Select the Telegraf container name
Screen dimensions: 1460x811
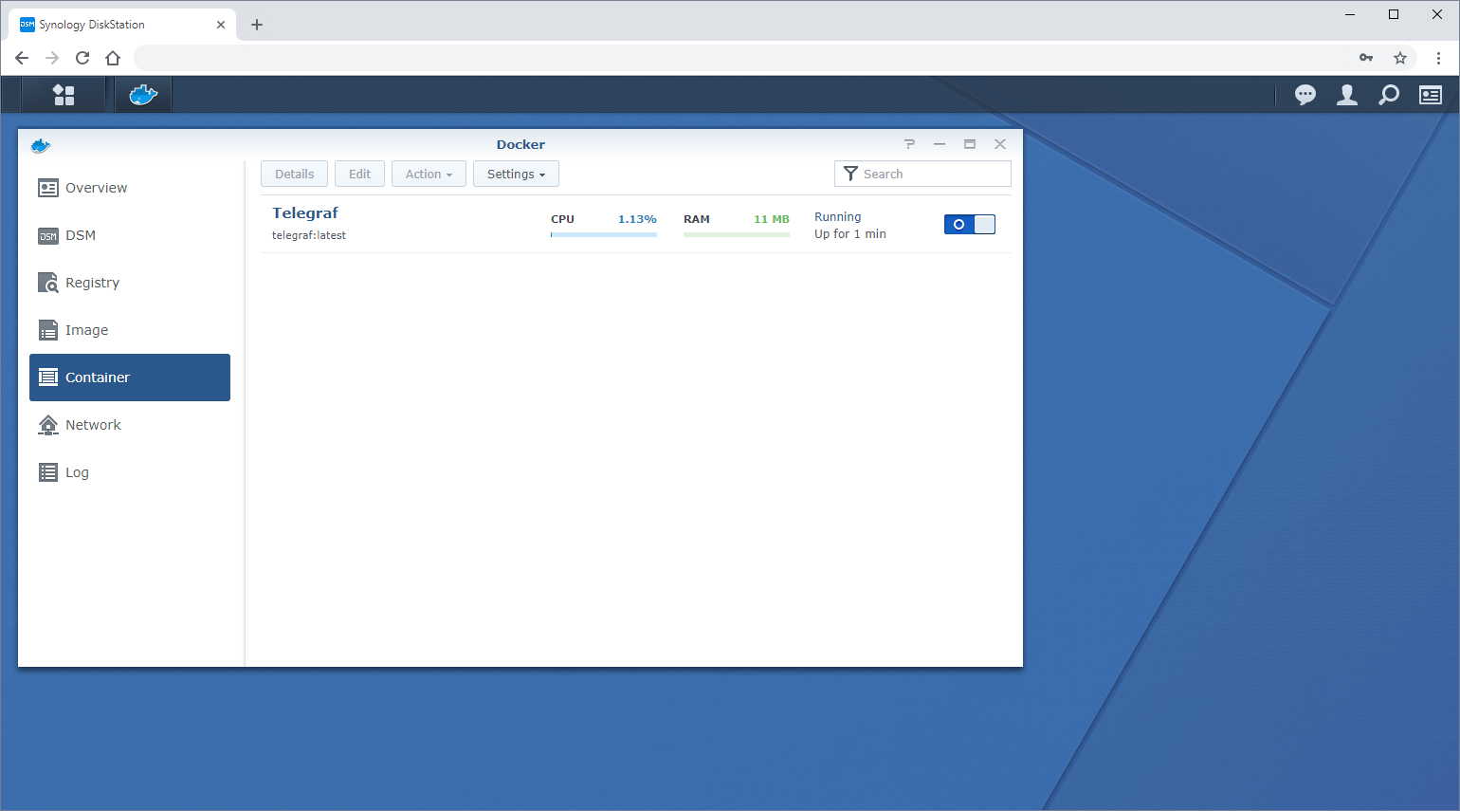[x=305, y=213]
